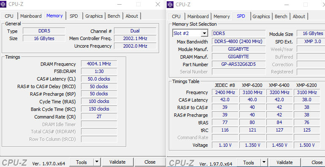This screenshot has width=325, height=167.
Task: Open the About tab in right window
Action: [x=299, y=16]
